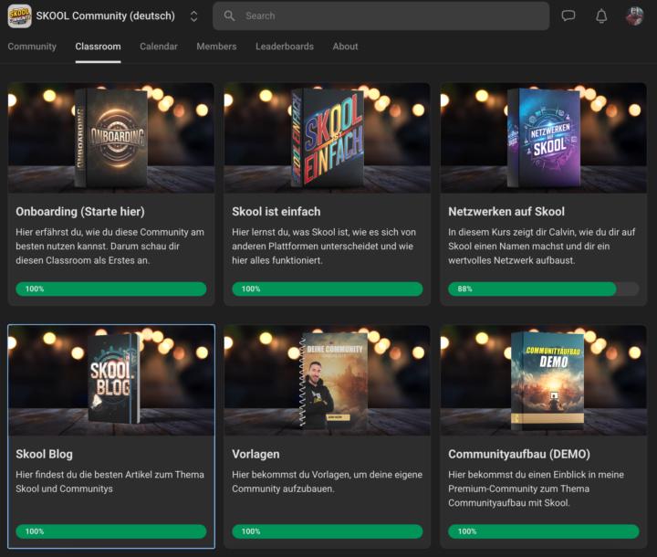Focus the Search input field
Image resolution: width=657 pixels, height=557 pixels.
(x=381, y=16)
